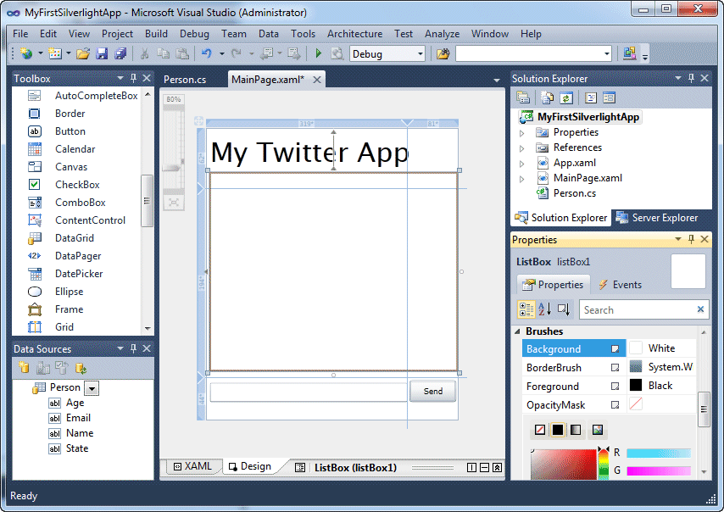Click the Refresh data source icon
Screen dimensions: 724x512
pyautogui.click(x=81, y=368)
